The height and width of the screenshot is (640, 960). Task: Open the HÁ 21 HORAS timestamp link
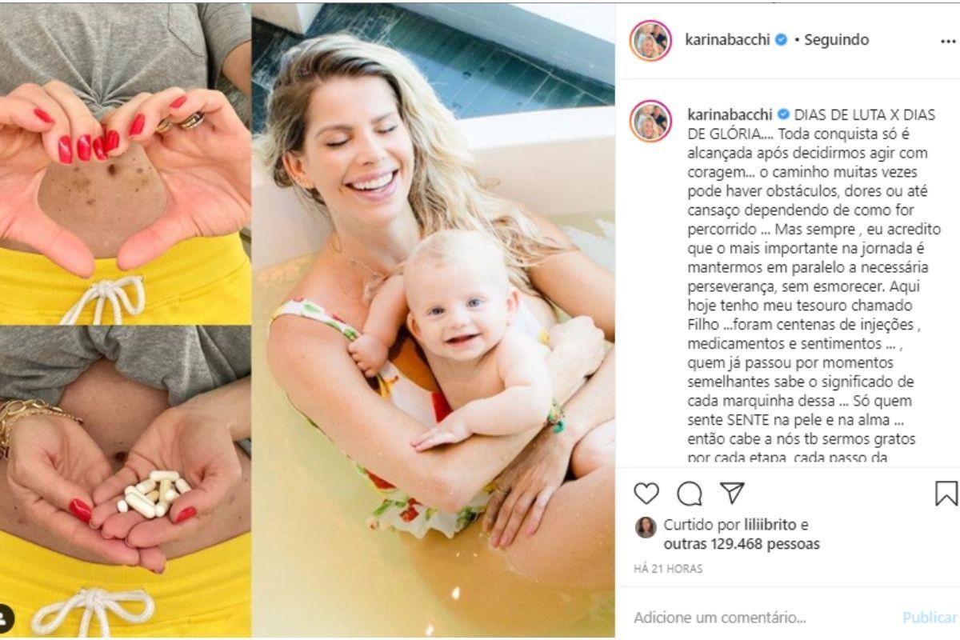pyautogui.click(x=668, y=569)
